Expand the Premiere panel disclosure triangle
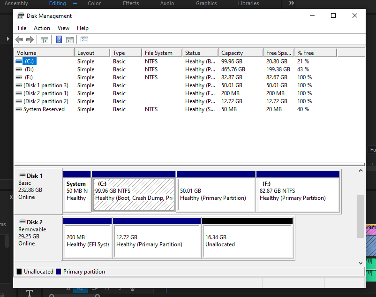Screen dimensions: 376x297 [8, 38]
